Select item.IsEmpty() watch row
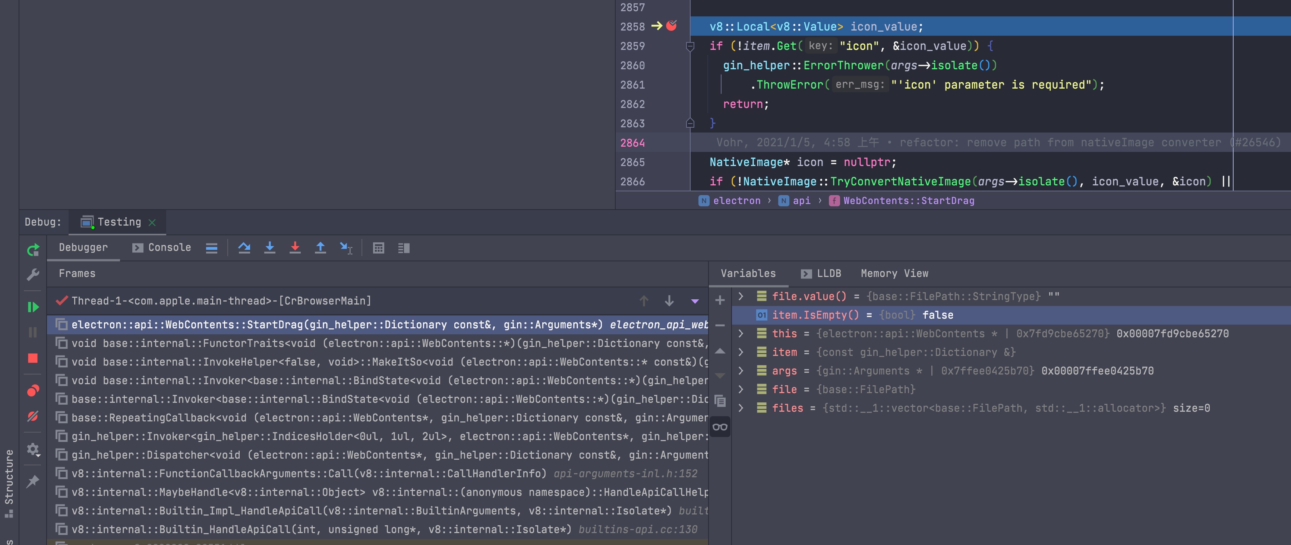Screen dimensions: 1291x545 coord(1011,315)
